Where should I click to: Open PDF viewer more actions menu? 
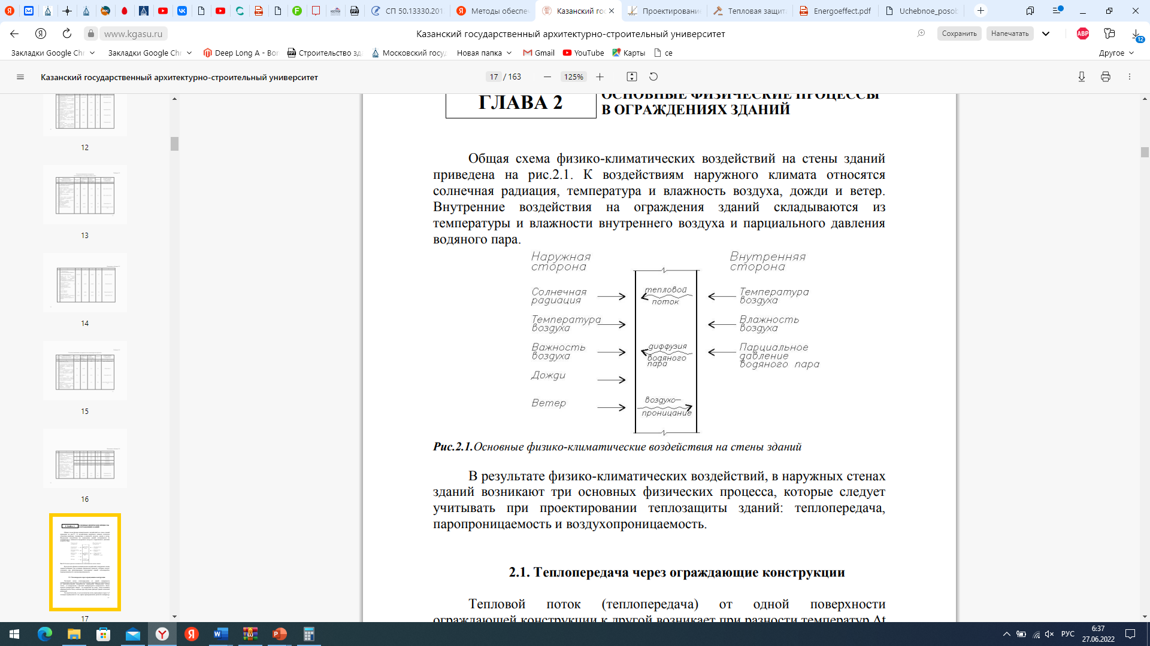(1130, 77)
